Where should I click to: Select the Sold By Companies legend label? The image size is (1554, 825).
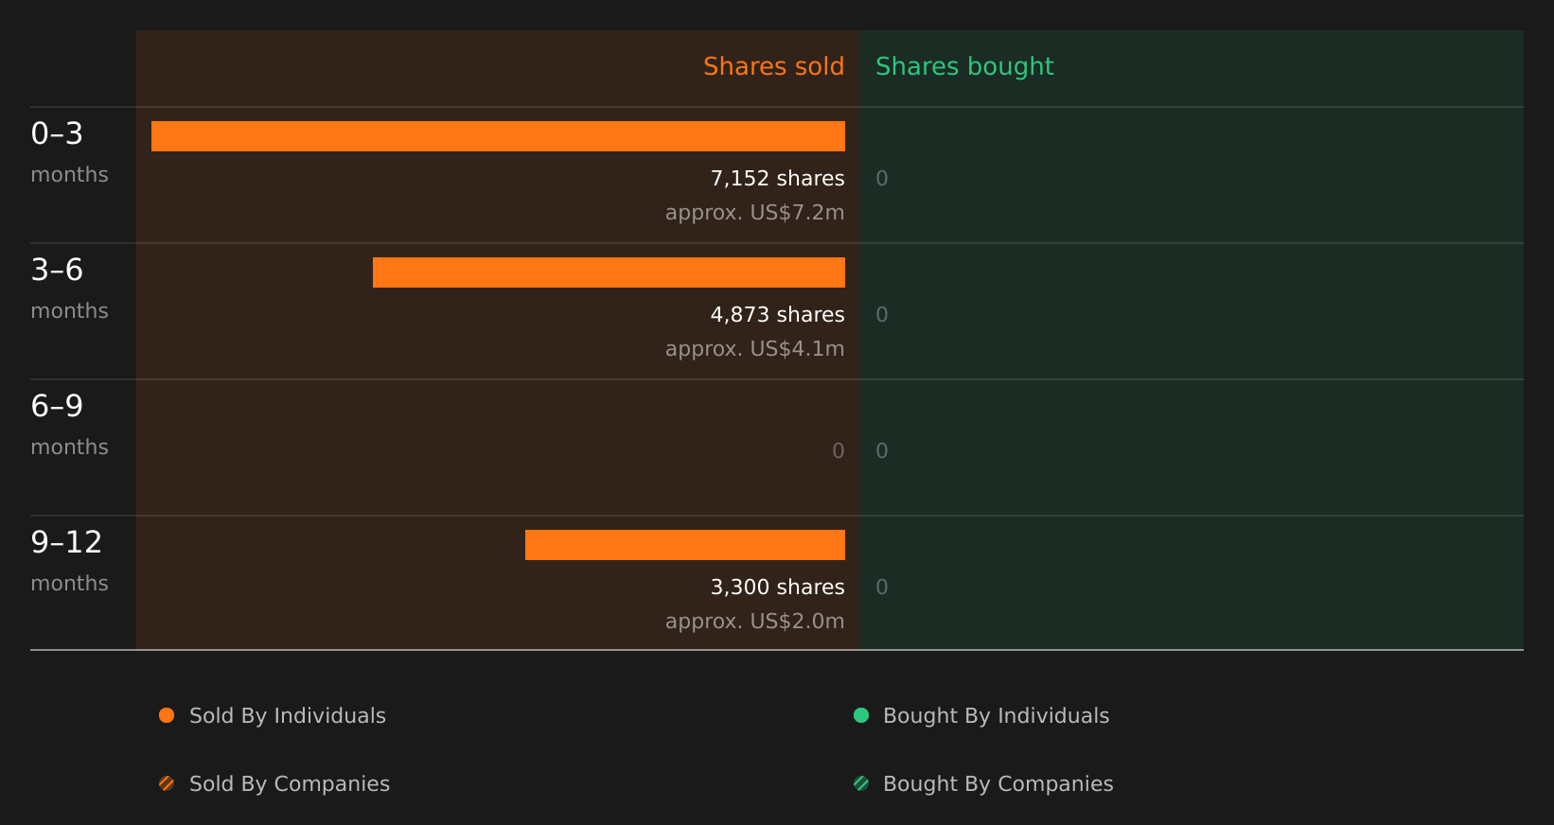pos(290,784)
